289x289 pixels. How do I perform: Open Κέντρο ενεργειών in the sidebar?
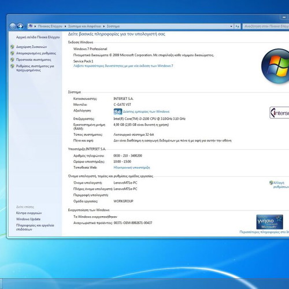[x=29, y=213]
